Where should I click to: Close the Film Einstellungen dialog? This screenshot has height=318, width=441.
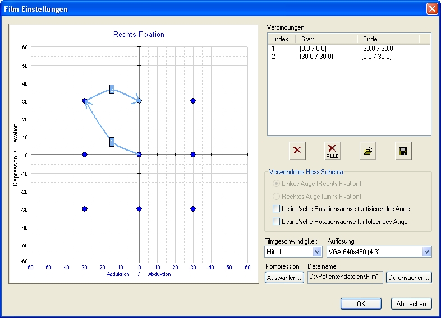tap(431, 9)
